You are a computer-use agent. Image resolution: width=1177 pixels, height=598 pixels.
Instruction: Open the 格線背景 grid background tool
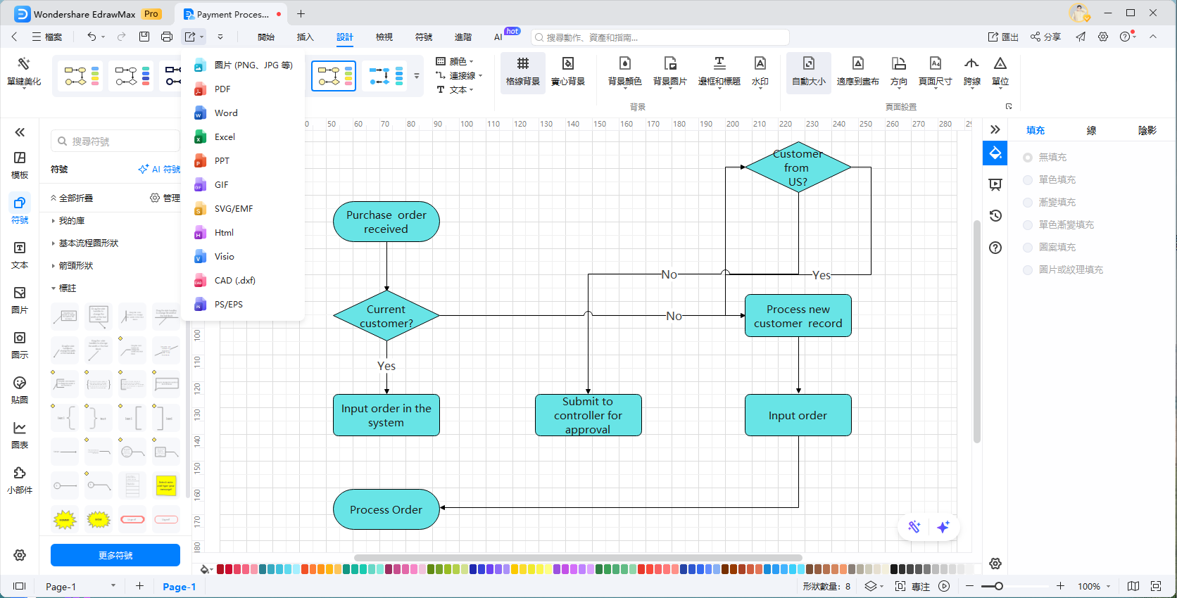tap(523, 72)
